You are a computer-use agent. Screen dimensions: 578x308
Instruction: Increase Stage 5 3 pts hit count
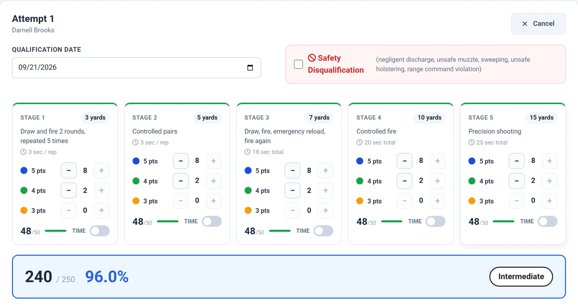tap(549, 201)
